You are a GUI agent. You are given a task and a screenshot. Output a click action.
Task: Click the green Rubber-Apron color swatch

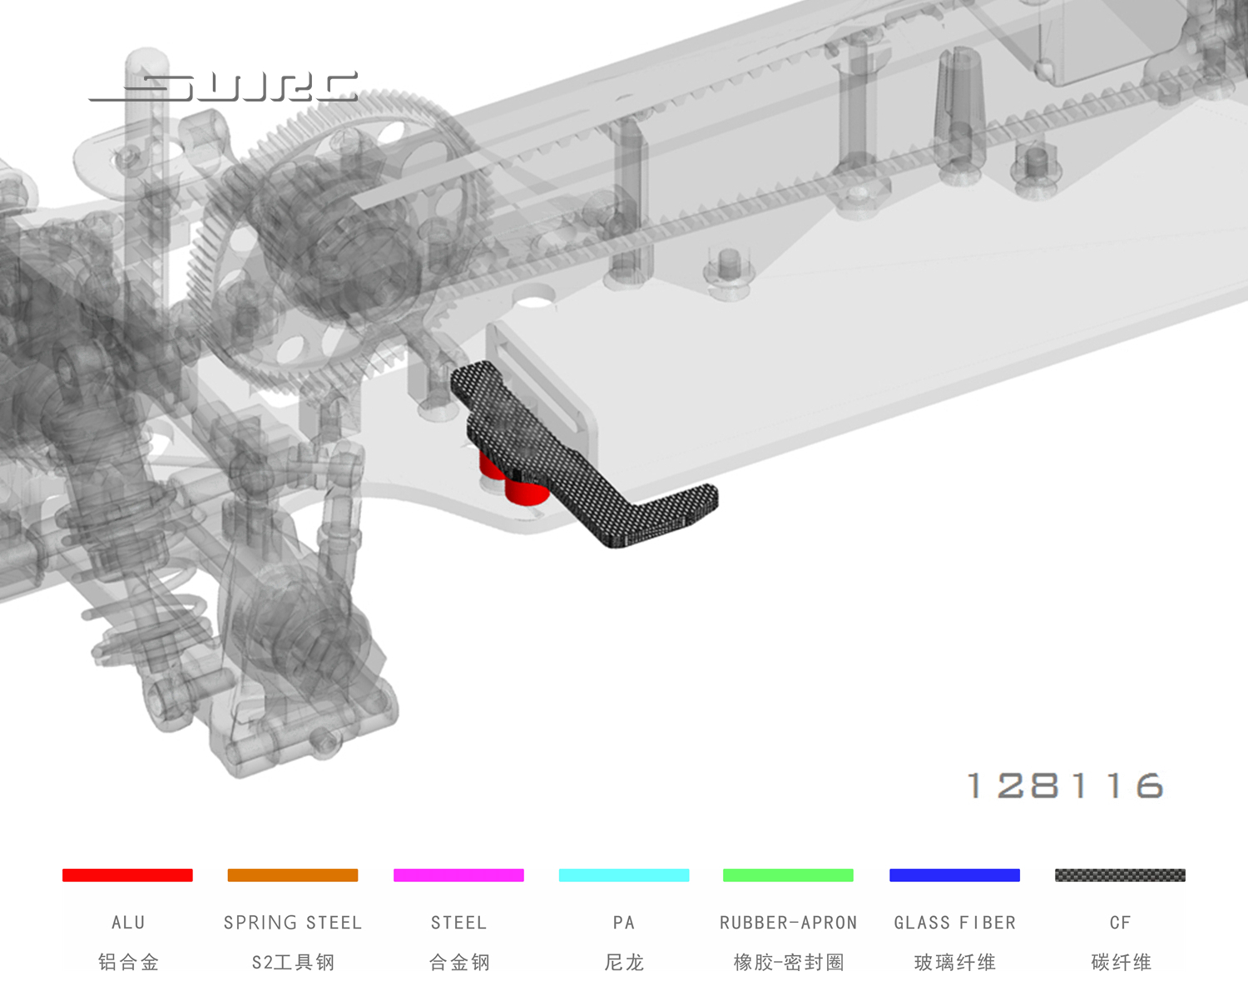[x=788, y=875]
